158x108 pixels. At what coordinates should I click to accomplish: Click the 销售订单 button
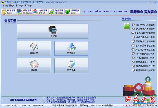click(x=34, y=48)
